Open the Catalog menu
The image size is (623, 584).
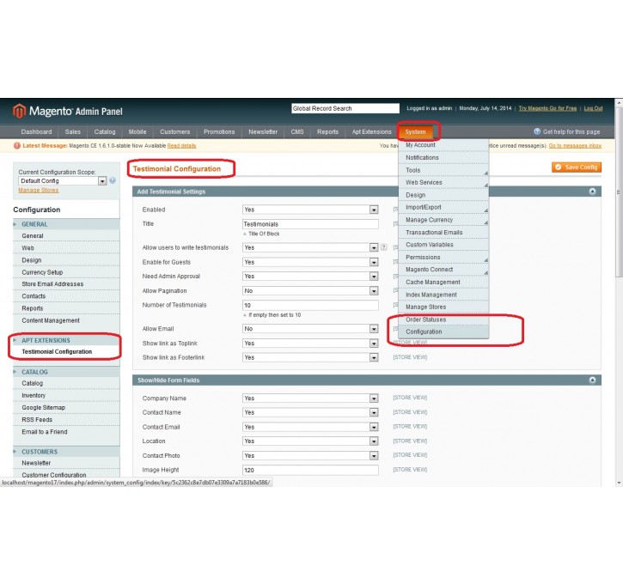click(105, 131)
